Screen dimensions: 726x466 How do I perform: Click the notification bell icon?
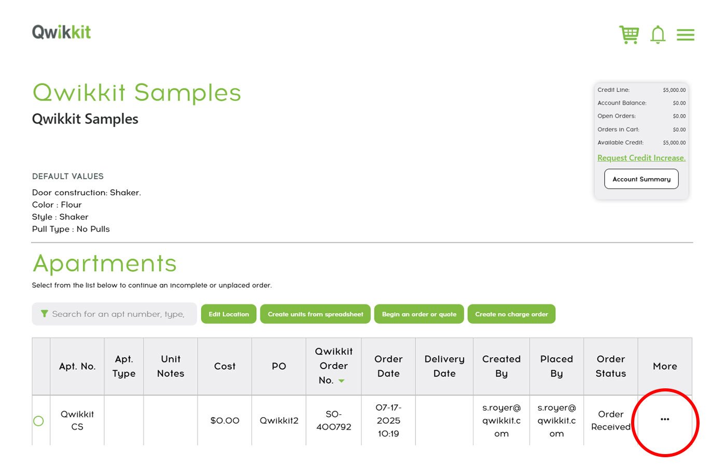click(658, 35)
